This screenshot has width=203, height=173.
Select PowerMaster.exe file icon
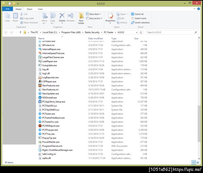[x=40, y=142]
